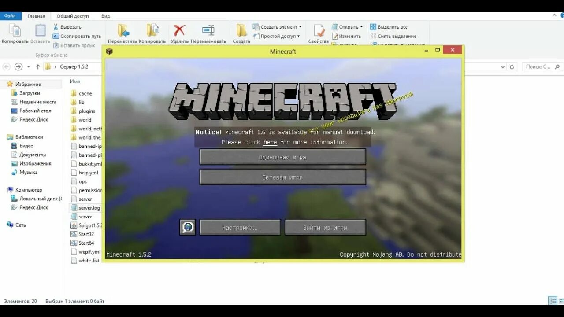Switch to the View (Вид) ribbon tab

pos(106,16)
